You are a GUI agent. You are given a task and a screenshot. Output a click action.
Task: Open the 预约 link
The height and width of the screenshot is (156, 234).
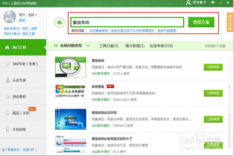[25, 28]
